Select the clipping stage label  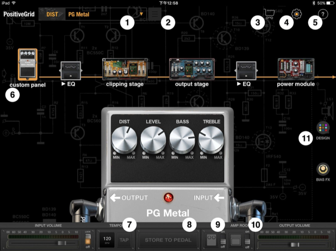tap(125, 84)
